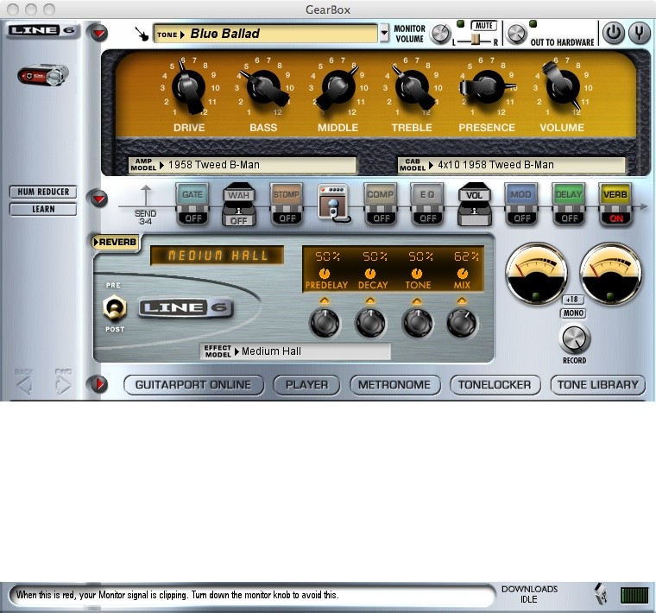This screenshot has width=656, height=613.
Task: Click the right VU meter
Action: click(611, 274)
